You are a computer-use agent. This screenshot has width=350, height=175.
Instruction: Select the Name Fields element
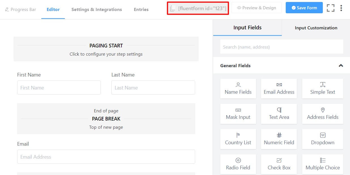[238, 88]
